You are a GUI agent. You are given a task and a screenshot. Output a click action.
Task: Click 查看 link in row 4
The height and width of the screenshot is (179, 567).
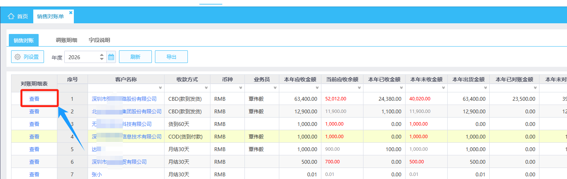point(34,137)
